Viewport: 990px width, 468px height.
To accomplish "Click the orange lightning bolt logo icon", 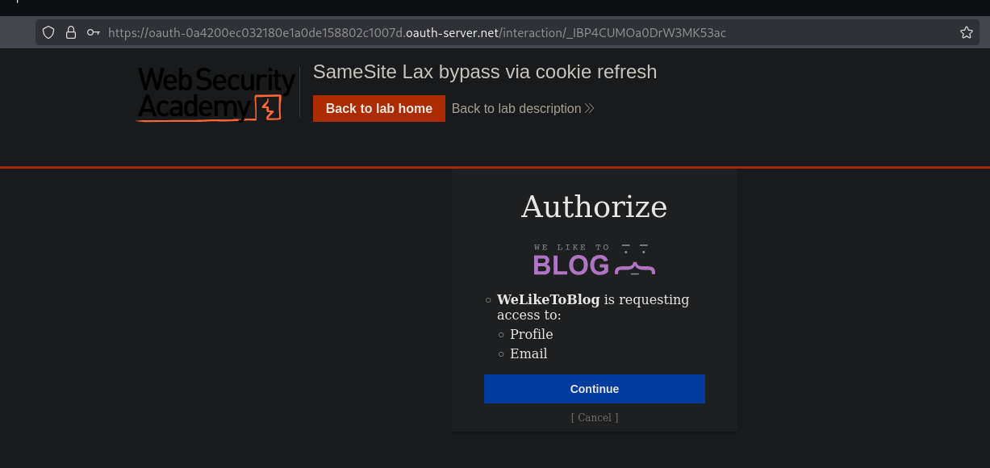I will 268,107.
